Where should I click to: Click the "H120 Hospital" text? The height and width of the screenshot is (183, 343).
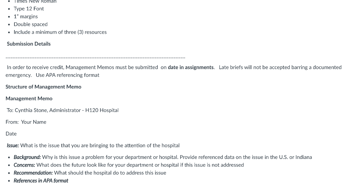tap(102, 110)
